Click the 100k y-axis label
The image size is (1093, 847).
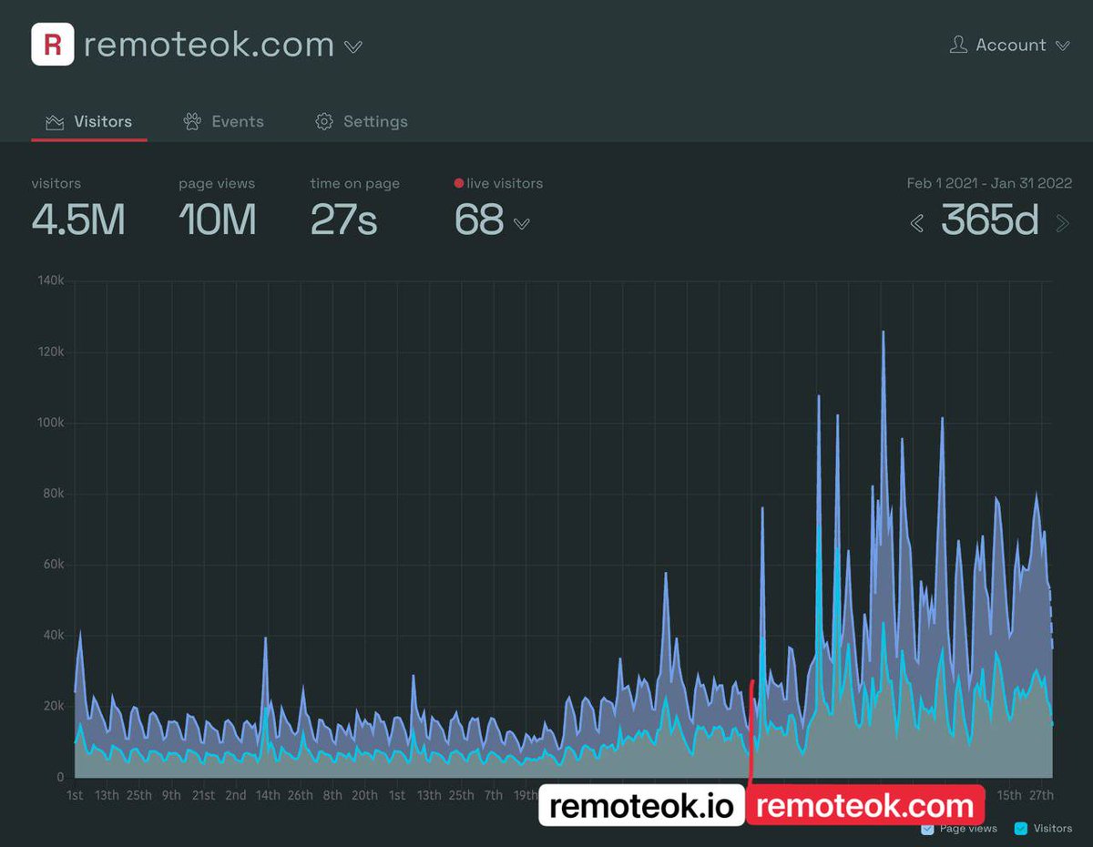click(x=49, y=423)
